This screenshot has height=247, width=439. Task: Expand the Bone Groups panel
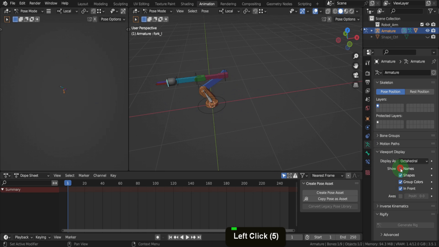[x=390, y=136]
